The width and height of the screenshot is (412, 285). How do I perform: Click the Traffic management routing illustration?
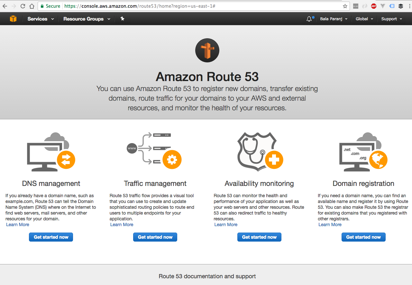(x=154, y=151)
